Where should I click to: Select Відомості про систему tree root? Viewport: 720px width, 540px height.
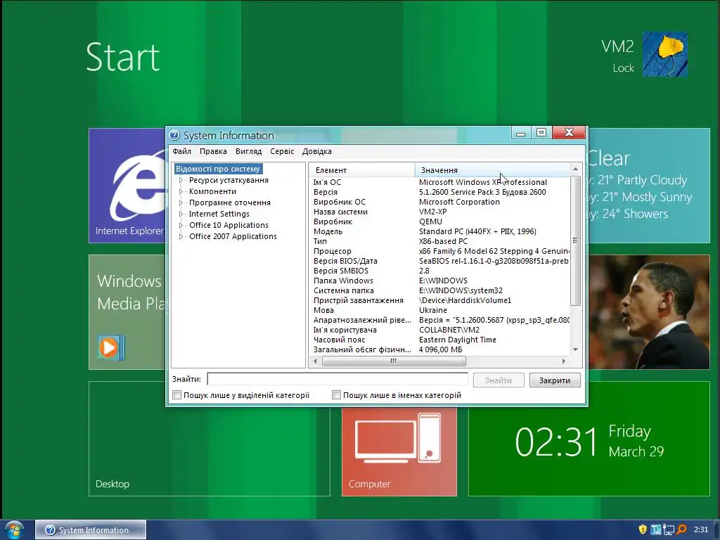218,169
